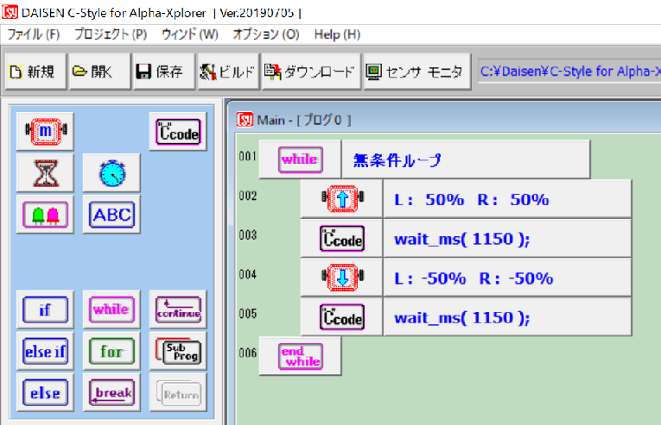The width and height of the screenshot is (661, 425).
Task: Click line number 006
Action: coord(247,353)
